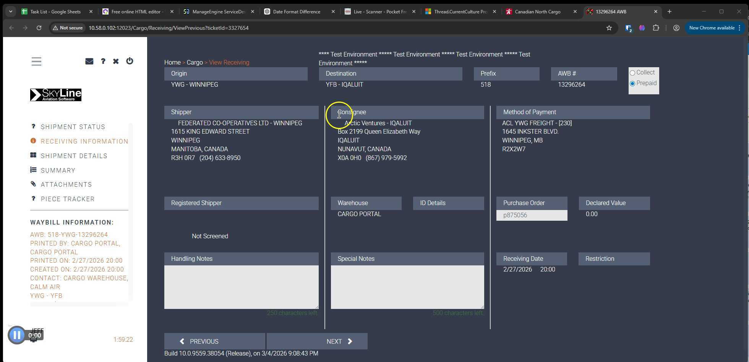The width and height of the screenshot is (749, 362).
Task: Switch to Canadian North Cargo tab
Action: point(537,12)
